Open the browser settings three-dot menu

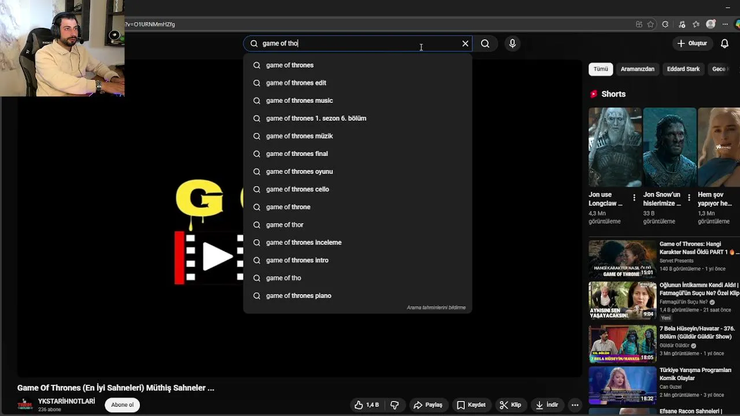725,24
